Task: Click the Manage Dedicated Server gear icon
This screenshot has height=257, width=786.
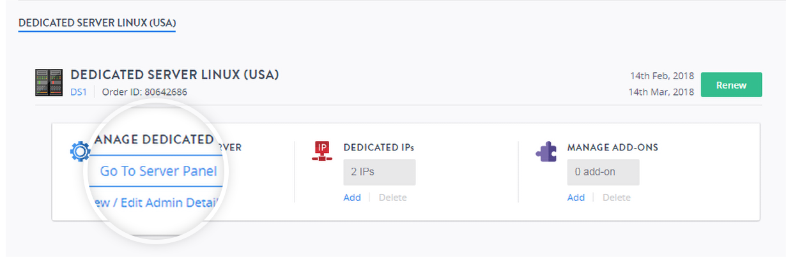Action: pyautogui.click(x=80, y=151)
